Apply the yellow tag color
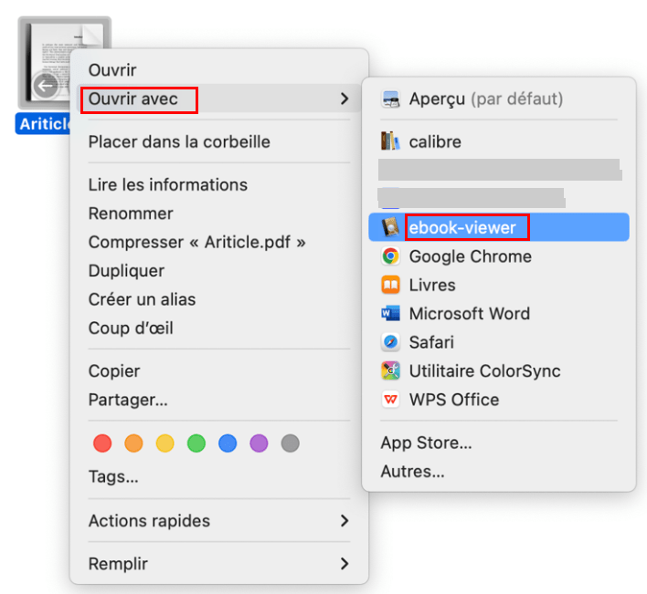 pos(165,443)
